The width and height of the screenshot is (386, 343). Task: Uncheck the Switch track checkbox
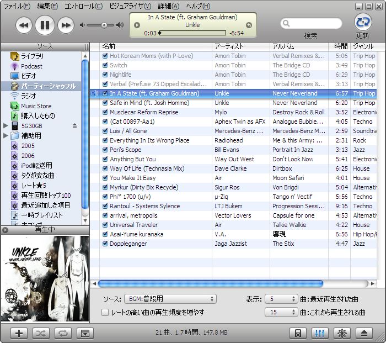[x=105, y=65]
